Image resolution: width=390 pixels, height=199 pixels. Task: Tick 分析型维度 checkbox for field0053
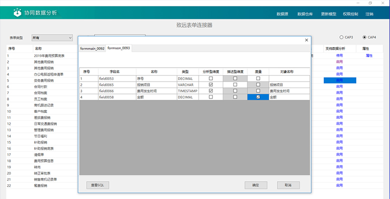(x=211, y=79)
